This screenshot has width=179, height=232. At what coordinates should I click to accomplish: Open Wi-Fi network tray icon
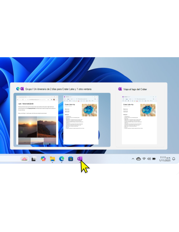coord(144,159)
